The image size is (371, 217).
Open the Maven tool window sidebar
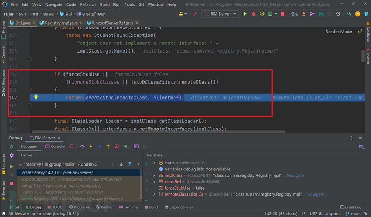point(368,57)
